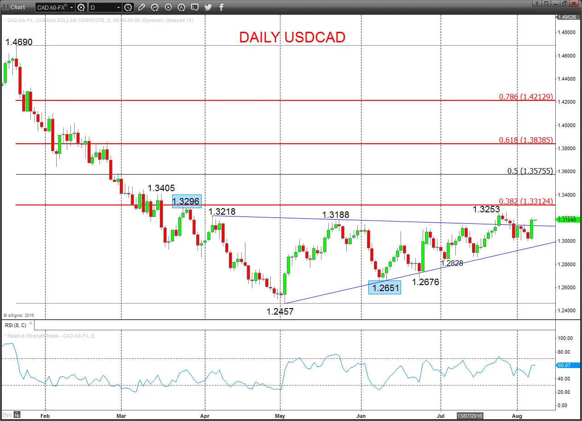This screenshot has width=582, height=421.
Task: Click the bar replay play icon
Action: (168, 7)
